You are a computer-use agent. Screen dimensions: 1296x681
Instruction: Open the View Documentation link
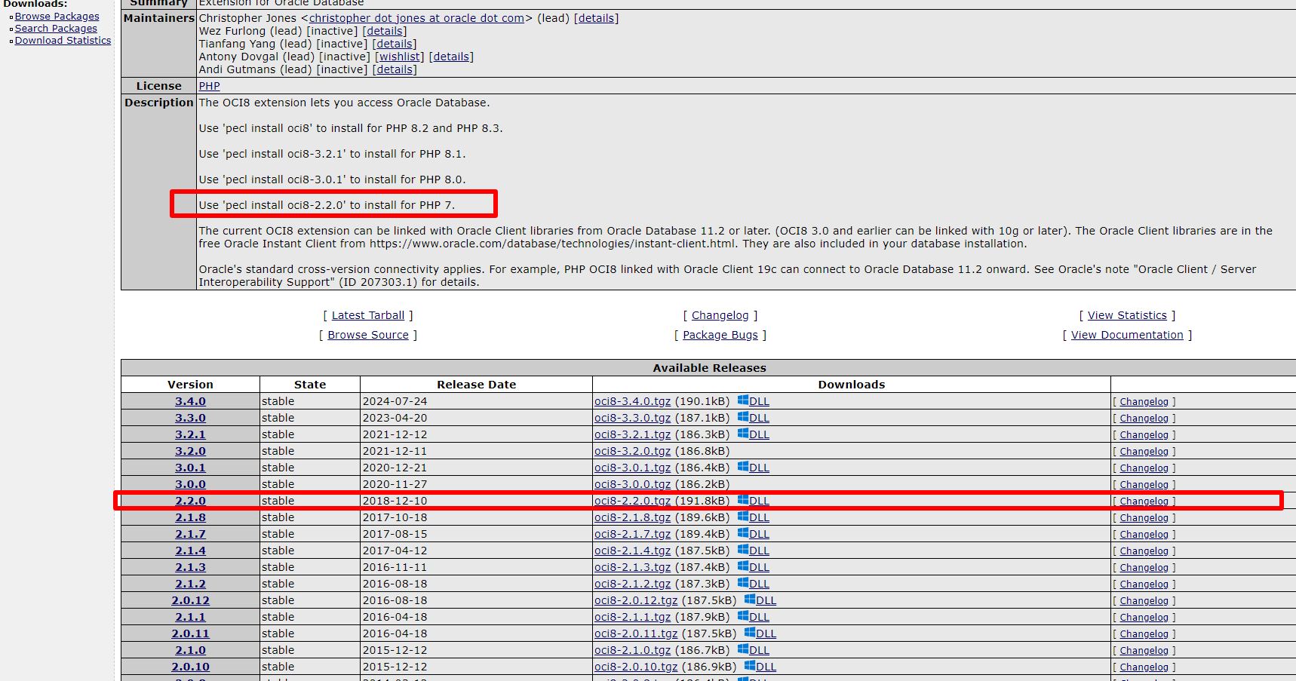pyautogui.click(x=1127, y=335)
